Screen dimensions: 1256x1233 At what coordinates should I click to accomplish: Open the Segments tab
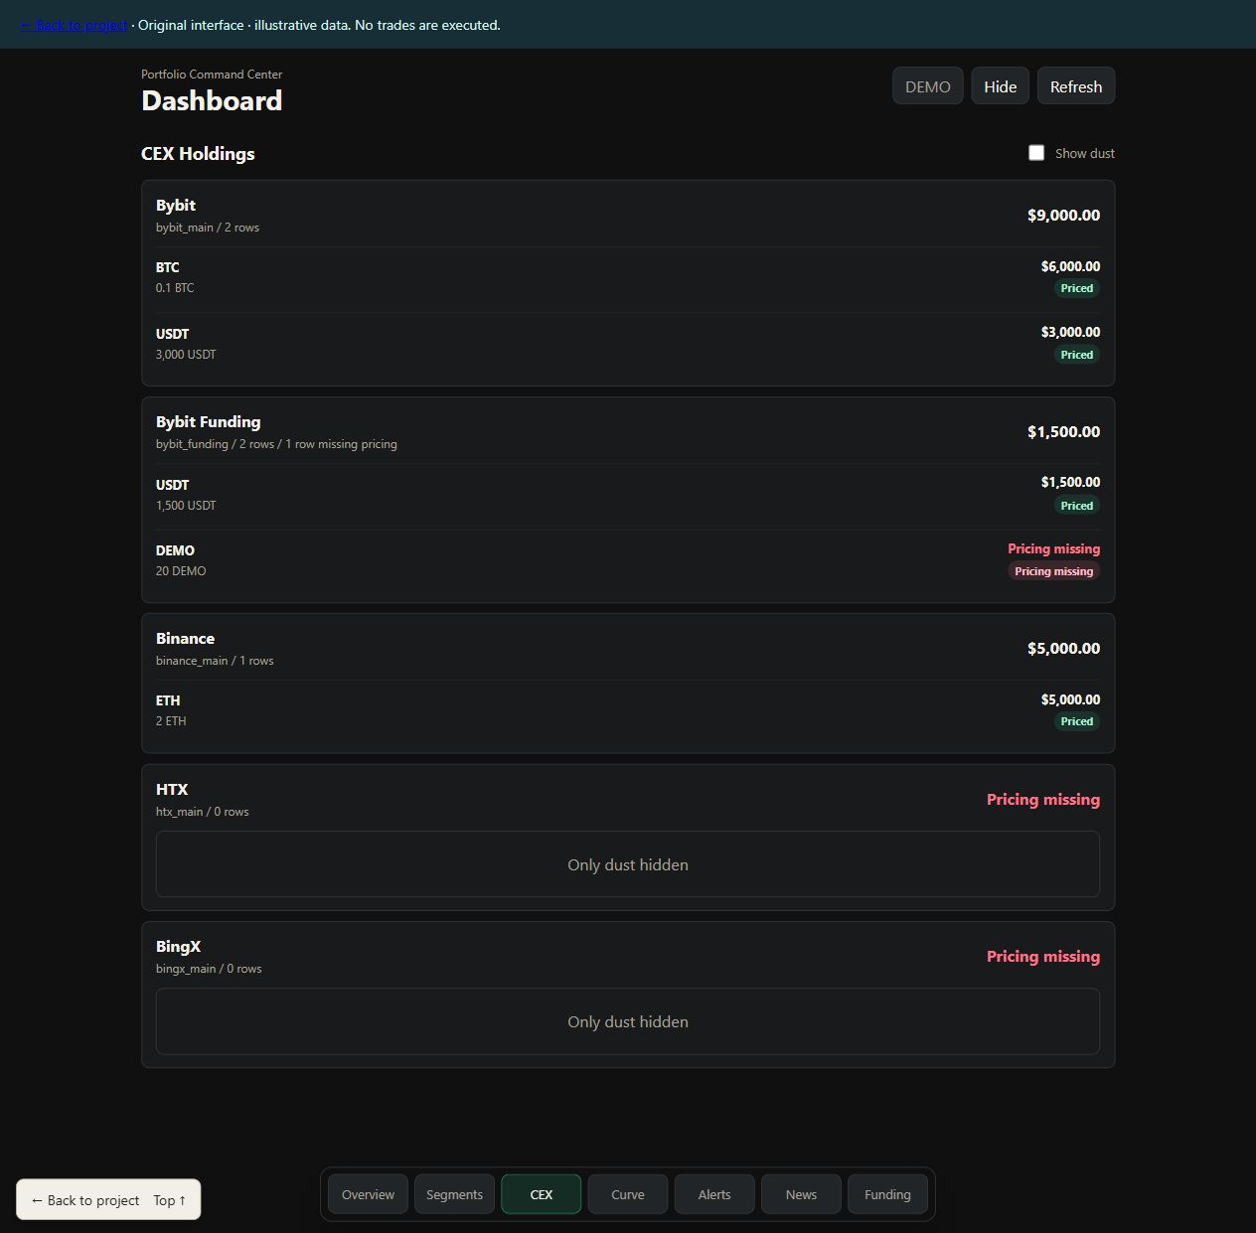(x=454, y=1194)
